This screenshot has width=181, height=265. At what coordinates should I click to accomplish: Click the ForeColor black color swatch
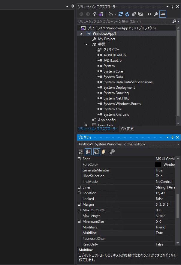(158, 165)
